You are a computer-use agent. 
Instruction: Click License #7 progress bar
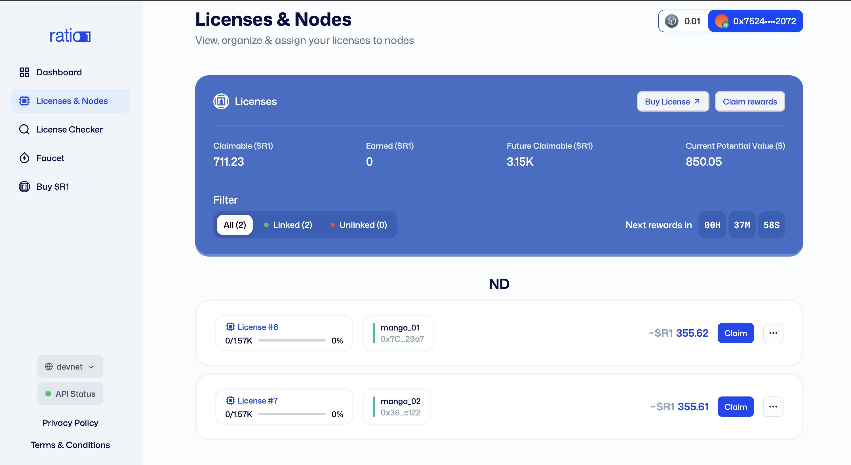pos(292,414)
